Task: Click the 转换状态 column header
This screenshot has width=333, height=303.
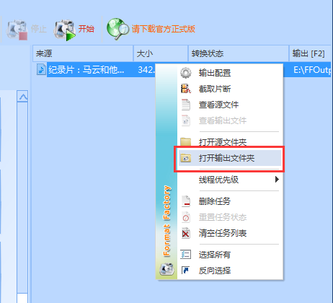Action: 239,53
